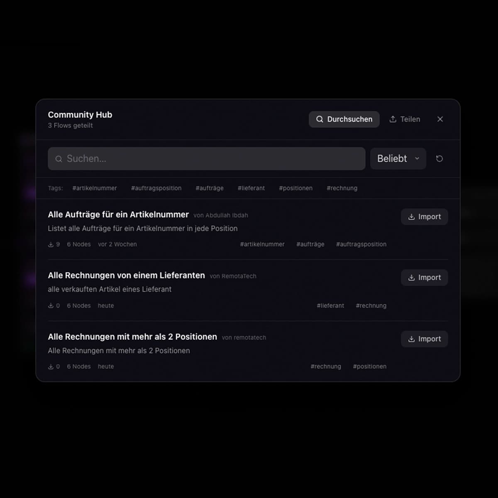Open the Beliebt sorting dropdown
498x498 pixels.
pyautogui.click(x=397, y=159)
